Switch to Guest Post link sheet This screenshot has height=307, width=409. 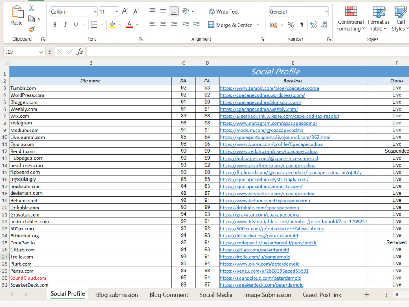pyautogui.click(x=322, y=295)
